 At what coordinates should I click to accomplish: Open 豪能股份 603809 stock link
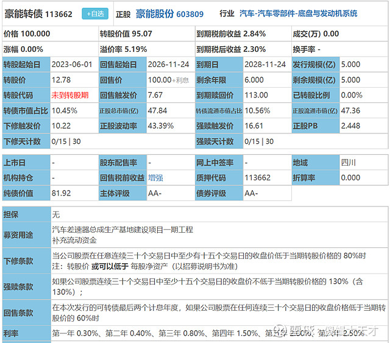(169, 14)
